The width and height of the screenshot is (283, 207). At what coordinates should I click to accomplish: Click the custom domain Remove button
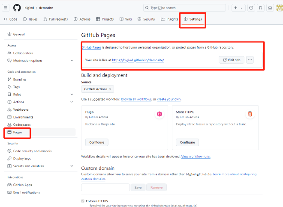click(157, 187)
